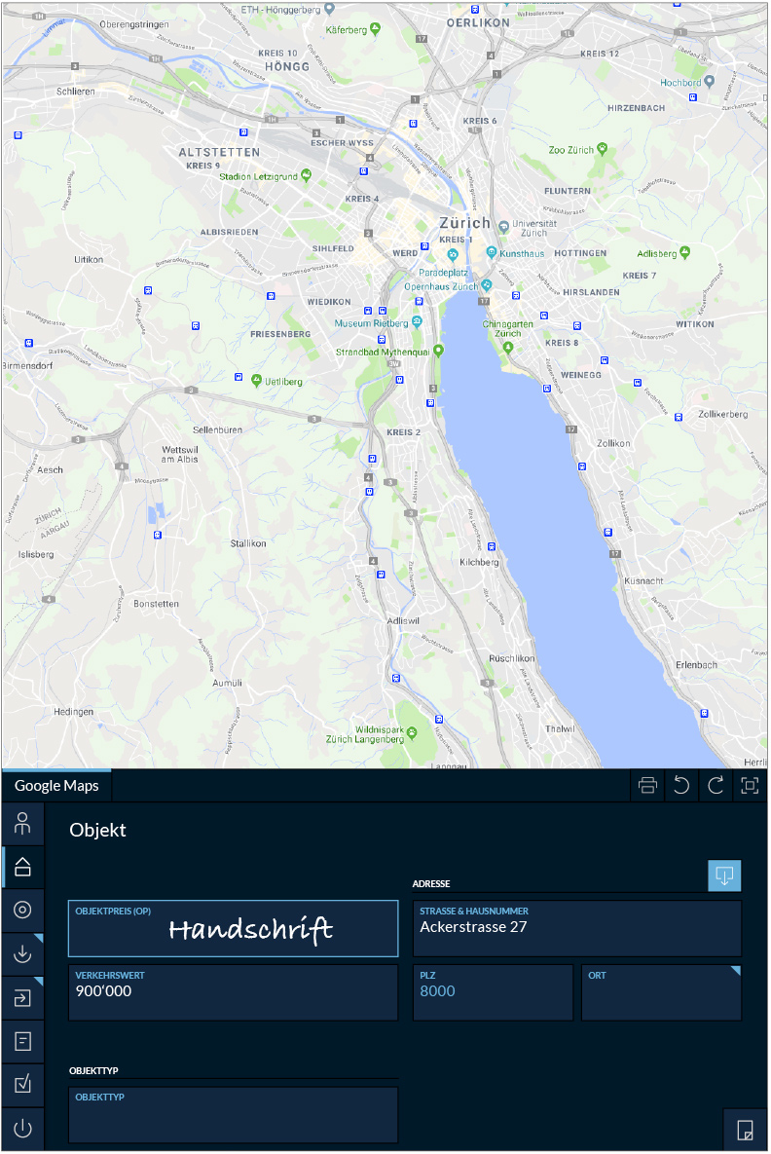771x1154 pixels.
Task: Open the arrow-into-box sidebar icon
Action: [23, 997]
